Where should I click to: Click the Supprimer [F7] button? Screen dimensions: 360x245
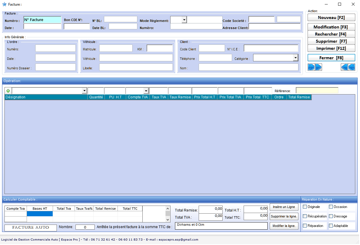pos(331,41)
